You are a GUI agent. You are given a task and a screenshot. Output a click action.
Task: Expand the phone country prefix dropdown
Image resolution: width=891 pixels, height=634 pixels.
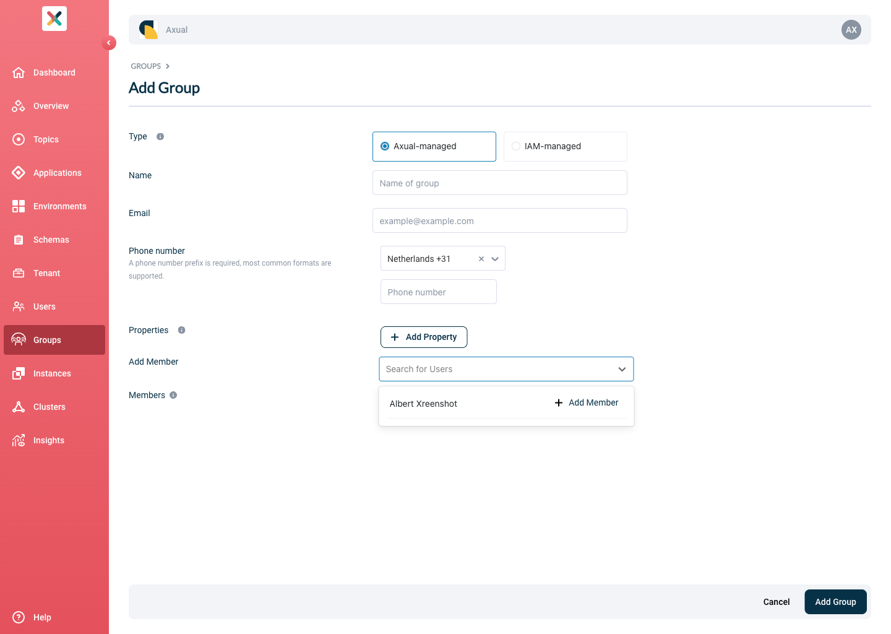tap(495, 259)
